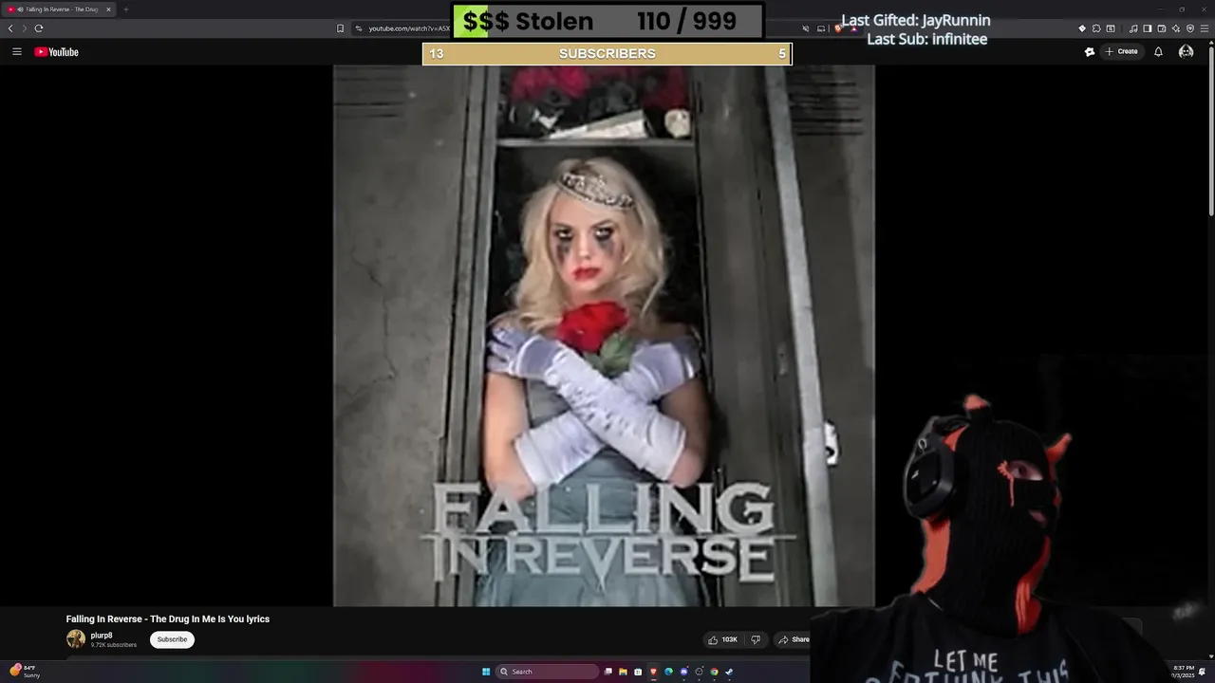
Task: Focus the youtube.com address bar
Action: (x=409, y=28)
